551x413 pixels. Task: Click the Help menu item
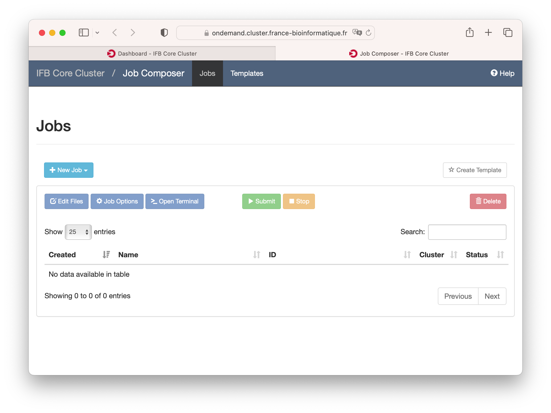tap(502, 73)
